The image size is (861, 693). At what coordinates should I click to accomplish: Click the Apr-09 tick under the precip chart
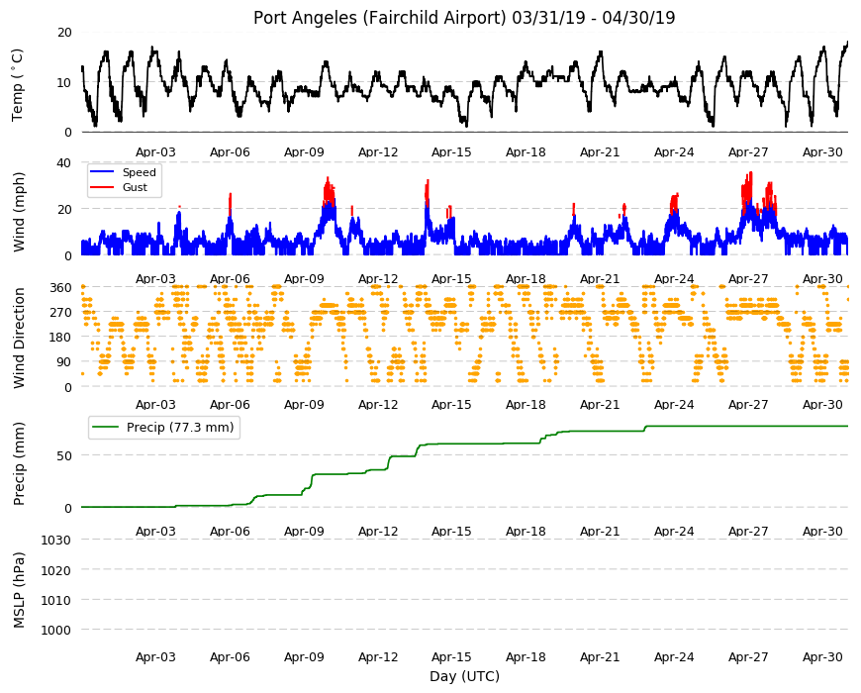click(x=304, y=531)
